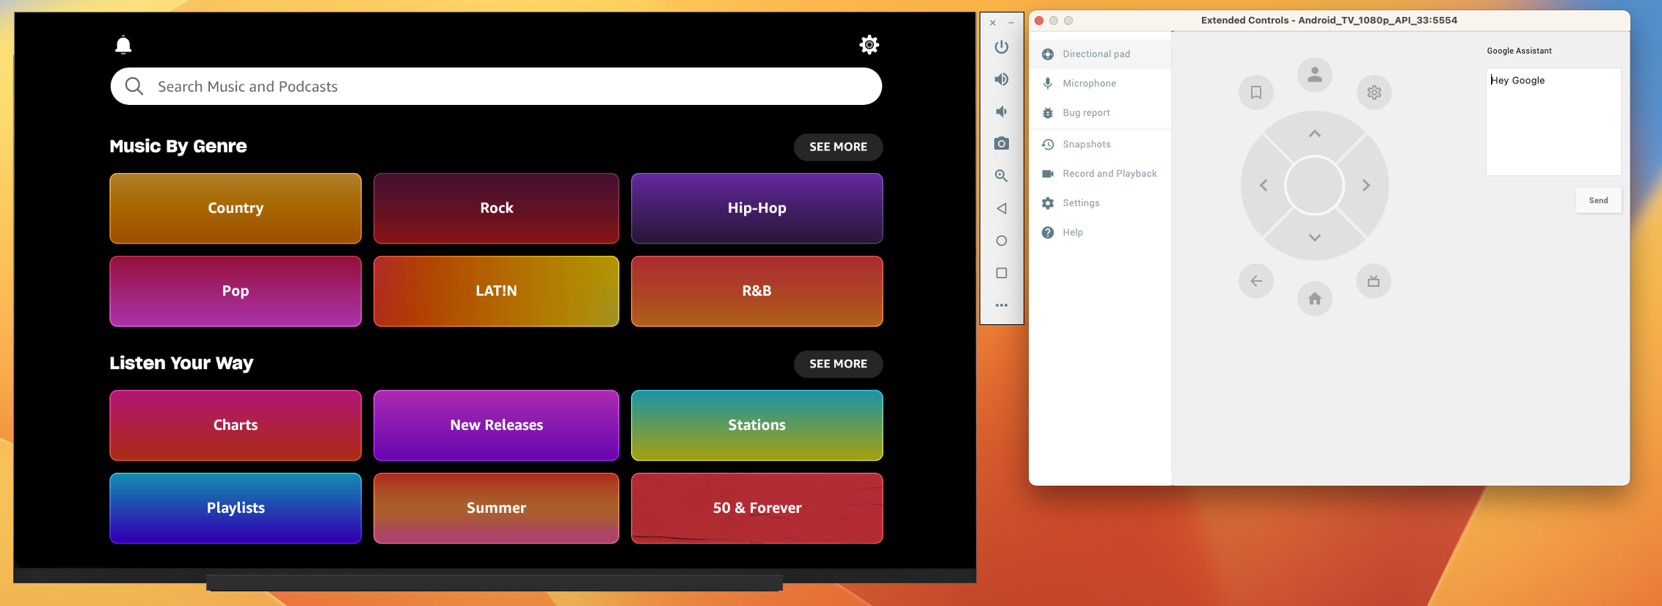Select Settings in Extended Controls sidebar
Viewport: 1662px width, 606px height.
(x=1100, y=203)
